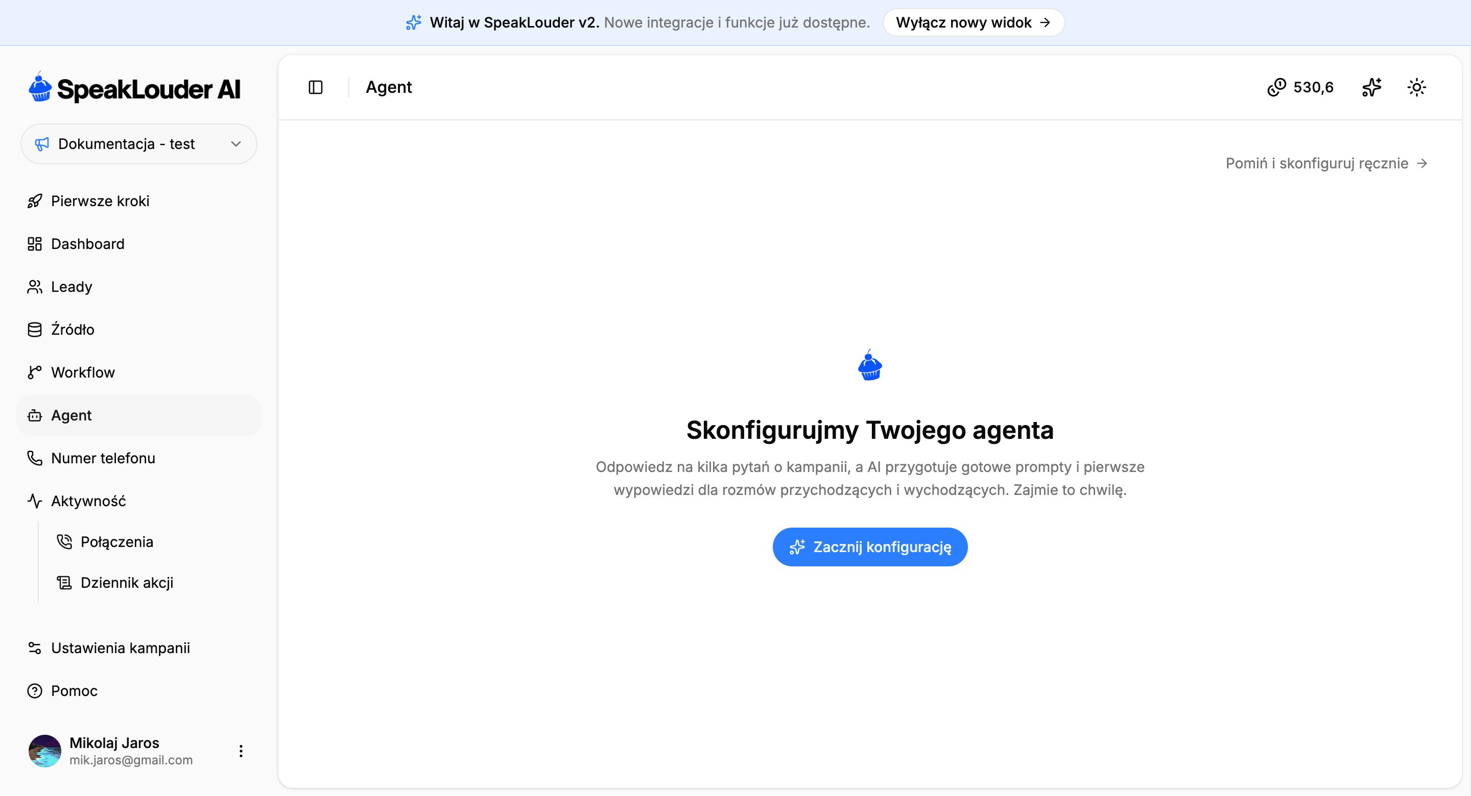Click the arrow in Wyłącz nowy widok button

1045,22
